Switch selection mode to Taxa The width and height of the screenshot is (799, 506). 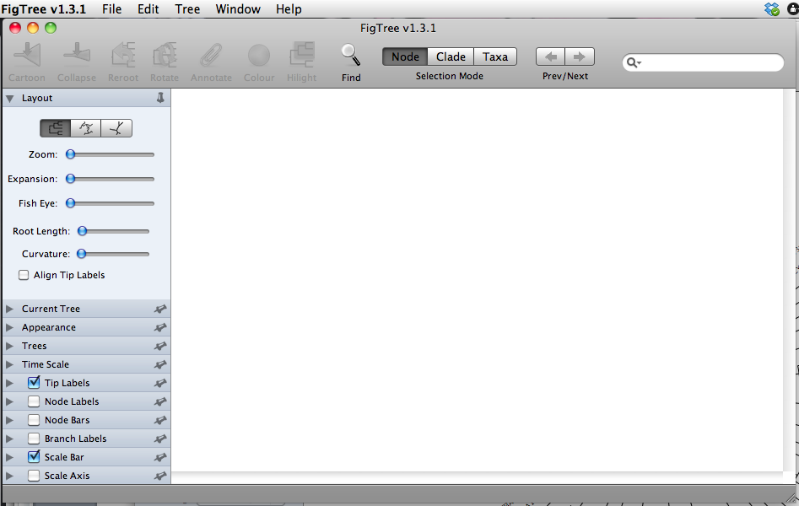(x=495, y=57)
